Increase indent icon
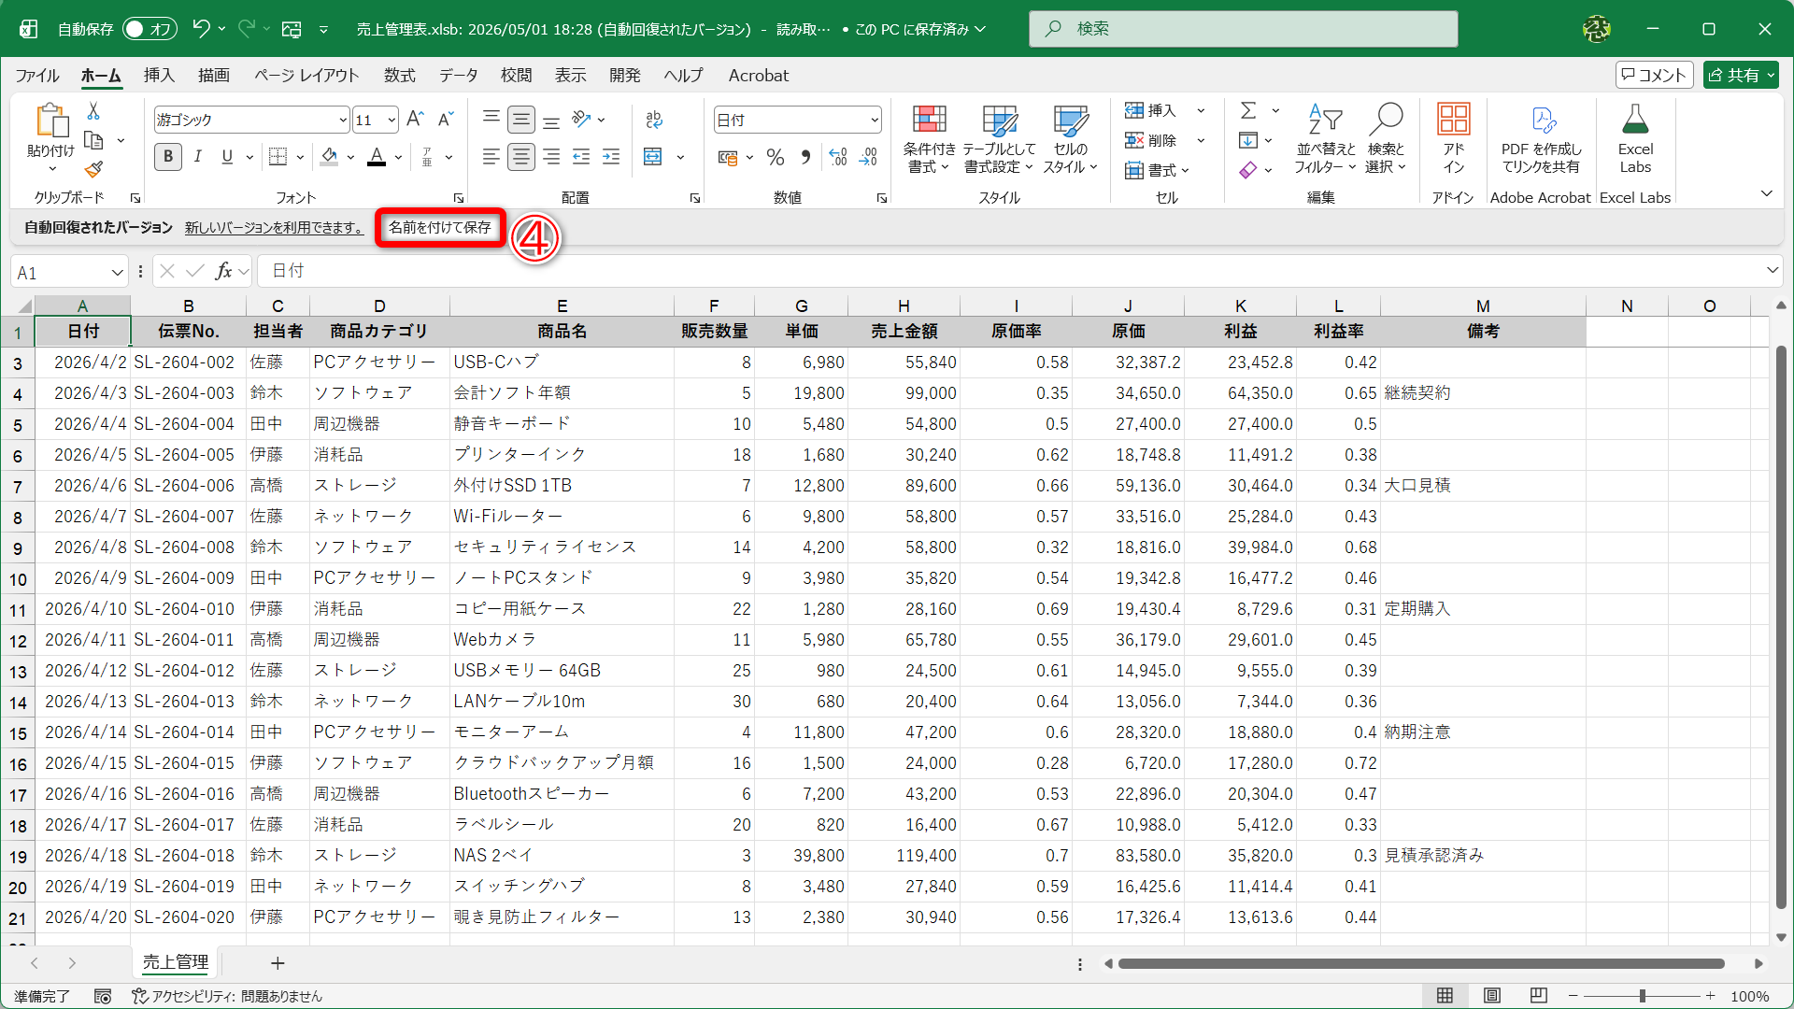Viewport: 1794px width, 1009px height. pyautogui.click(x=611, y=157)
